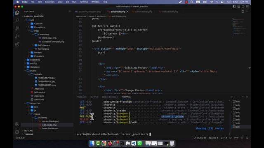Switch to PROBLEMS panel tab
The height and width of the screenshot is (148, 264).
click(x=82, y=97)
